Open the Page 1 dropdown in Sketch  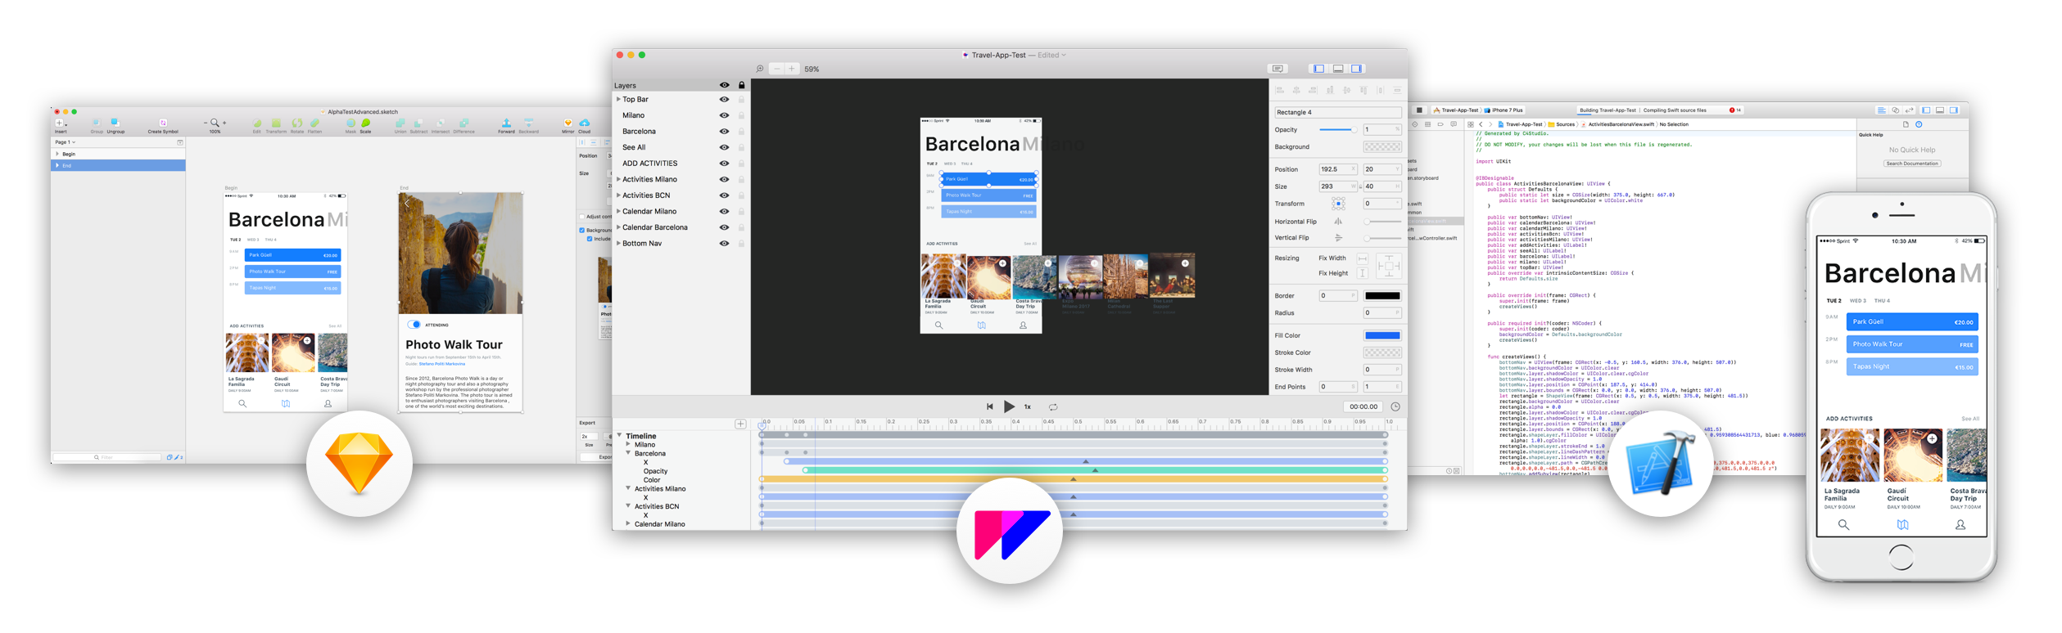(x=66, y=142)
